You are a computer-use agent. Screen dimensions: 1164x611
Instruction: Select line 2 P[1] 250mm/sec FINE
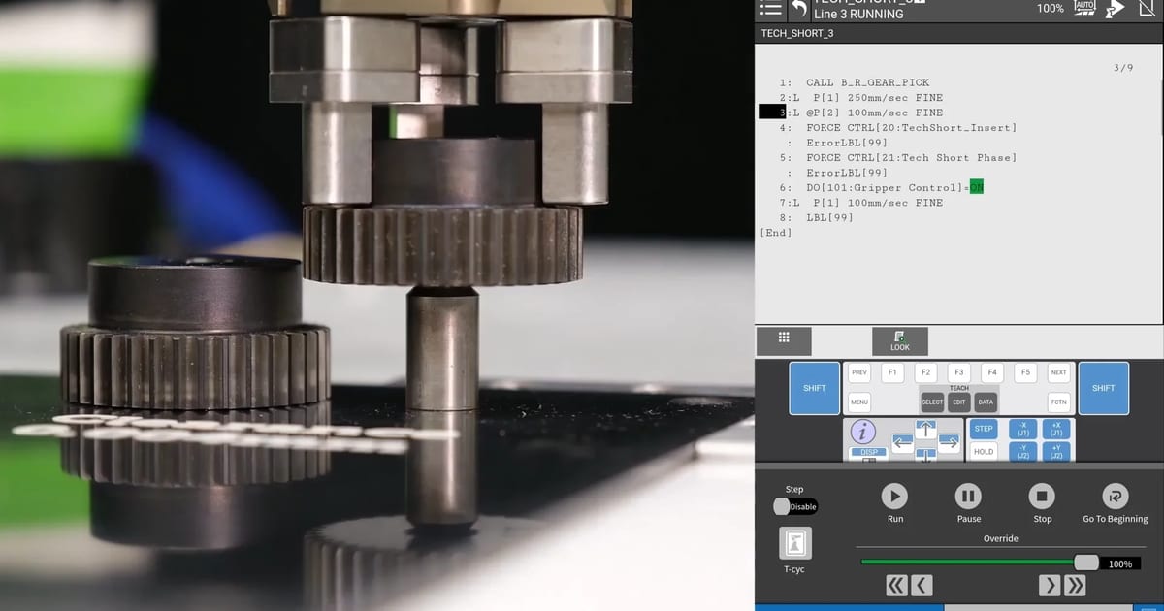860,98
